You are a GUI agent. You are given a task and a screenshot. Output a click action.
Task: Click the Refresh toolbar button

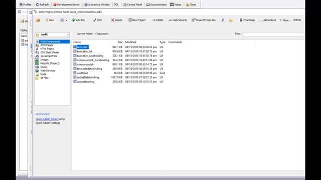click(42, 4)
